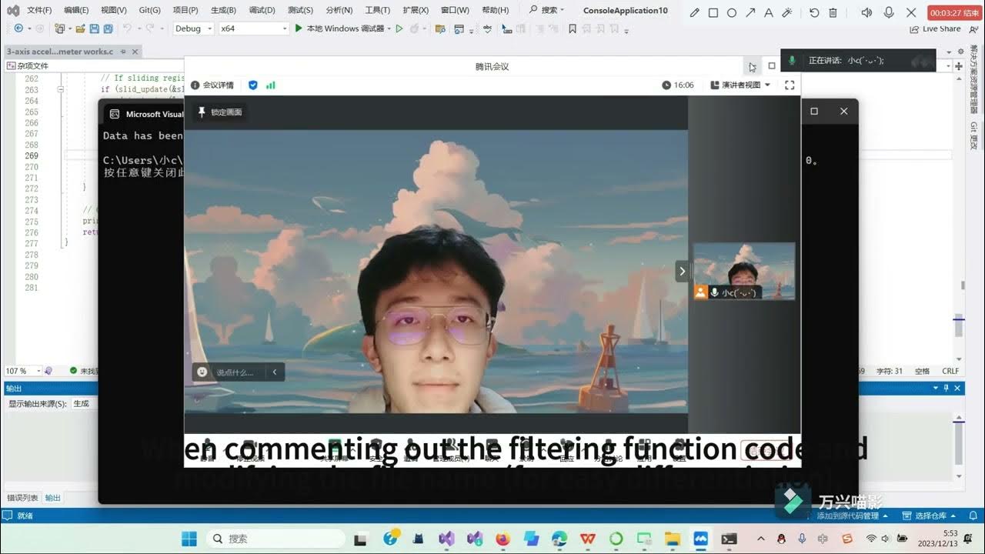Open the 扩展(X) menu
Image resolution: width=985 pixels, height=554 pixels.
pos(416,10)
